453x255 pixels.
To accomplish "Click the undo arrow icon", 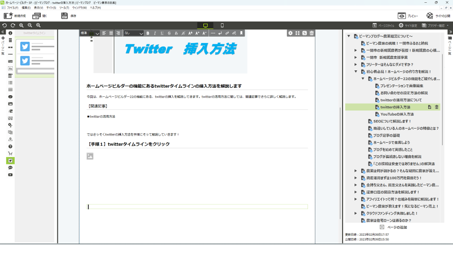I will click(5, 25).
